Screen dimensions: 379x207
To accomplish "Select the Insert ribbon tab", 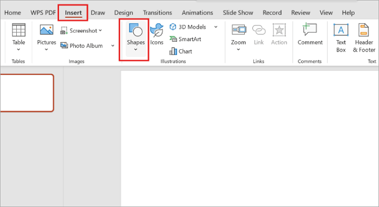I will 73,12.
